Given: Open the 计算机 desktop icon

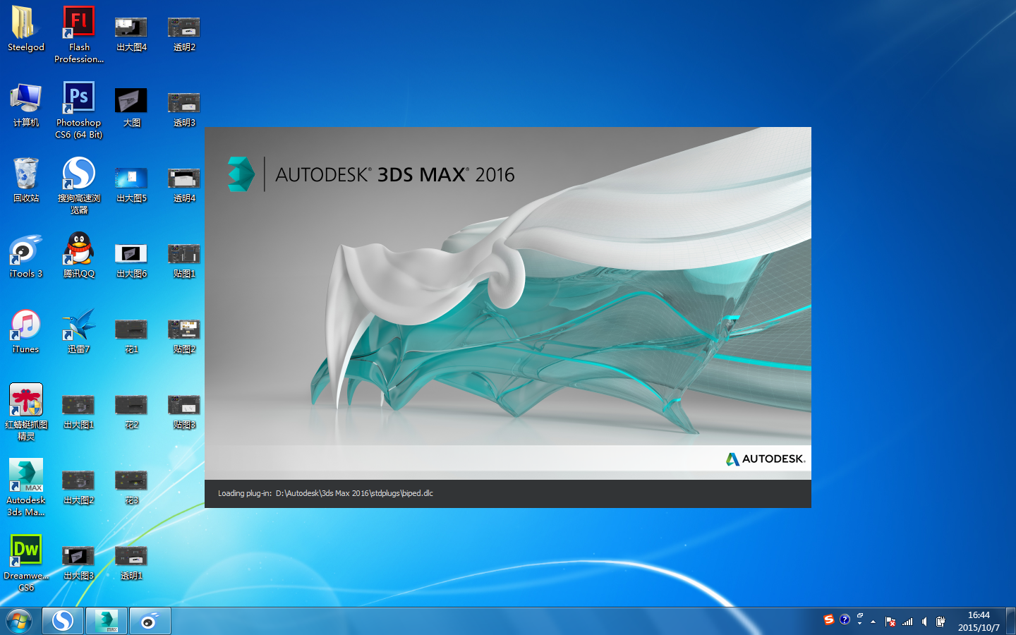Looking at the screenshot, I should point(26,104).
